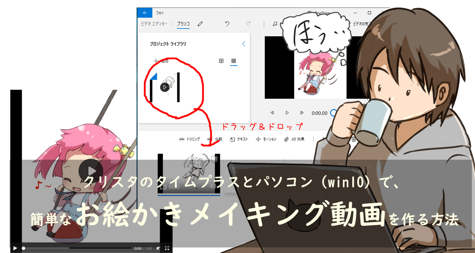Click the clip volume speaker icon
The width and height of the screenshot is (475, 253).
click(x=213, y=187)
